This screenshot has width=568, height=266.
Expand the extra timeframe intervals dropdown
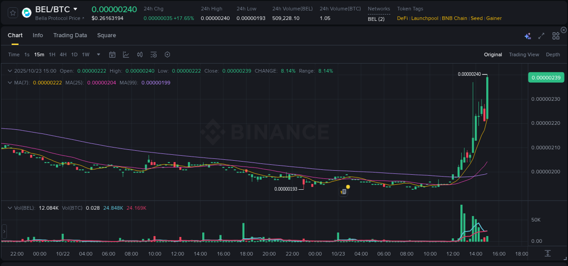98,54
